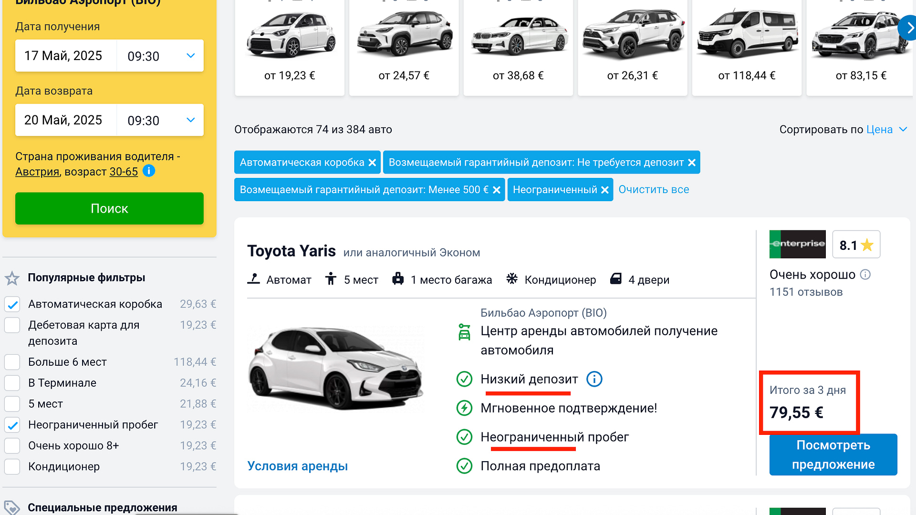
Task: Remove the Неограниченный filter chip
Action: click(x=605, y=190)
